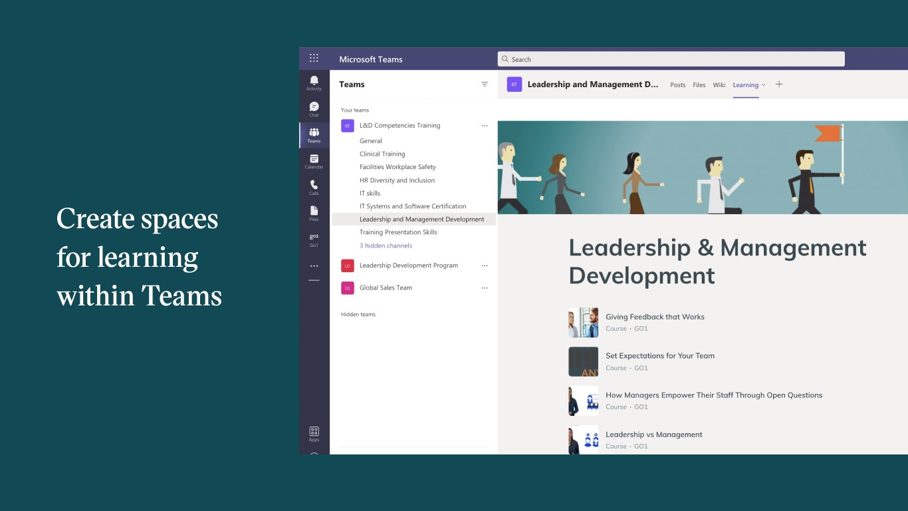Open the Posts tab
Viewport: 908px width, 511px height.
click(x=678, y=85)
